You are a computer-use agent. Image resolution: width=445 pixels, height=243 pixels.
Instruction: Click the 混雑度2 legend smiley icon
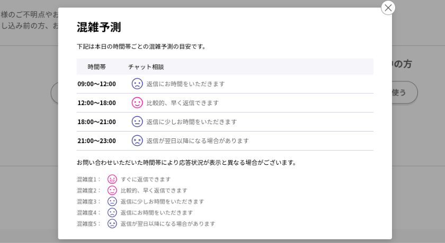point(112,190)
